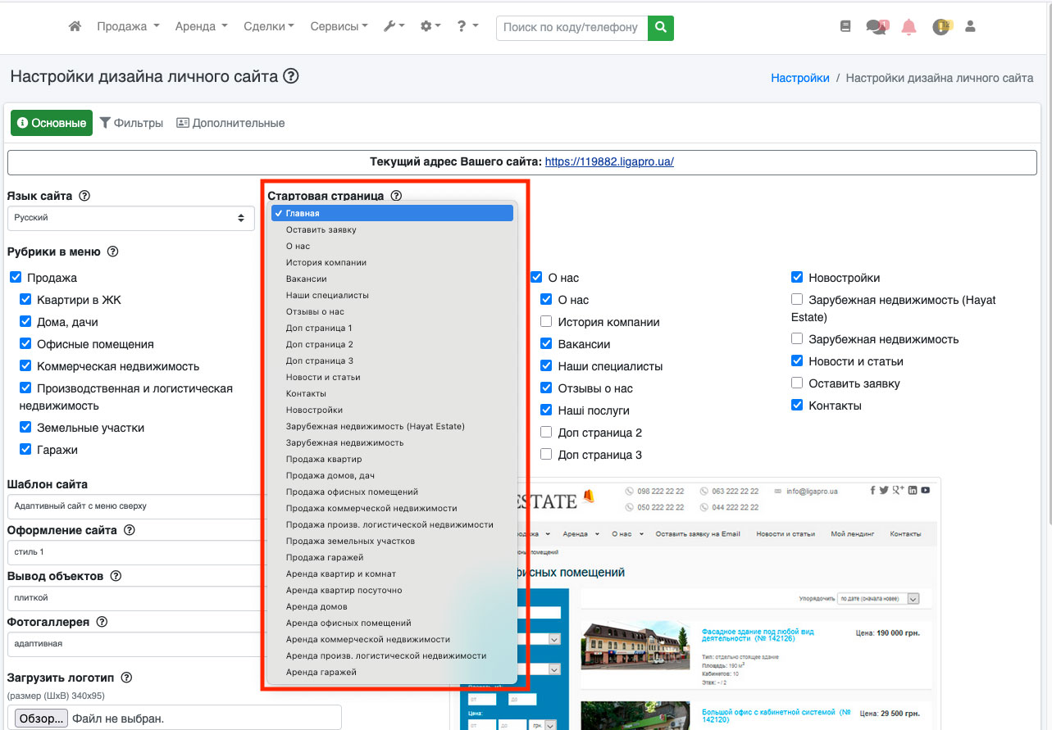Click the search by code/phone field
1052x730 pixels.
tap(571, 27)
